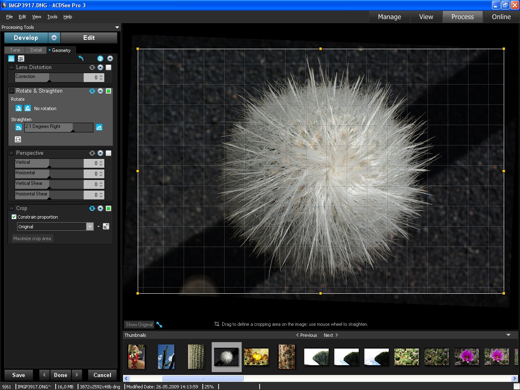This screenshot has height=390, width=520.
Task: Click the Done button
Action: (x=60, y=375)
